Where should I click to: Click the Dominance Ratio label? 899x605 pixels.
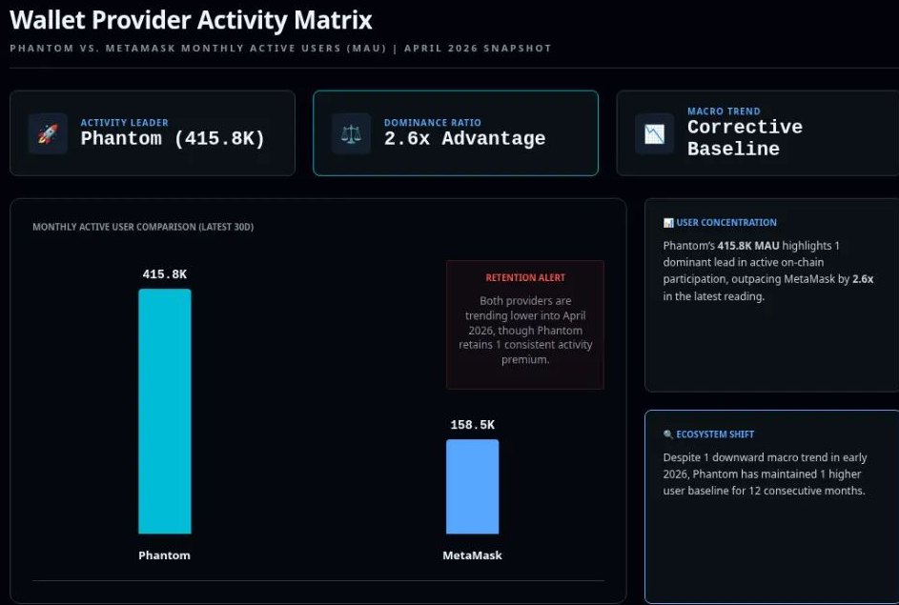tap(433, 123)
